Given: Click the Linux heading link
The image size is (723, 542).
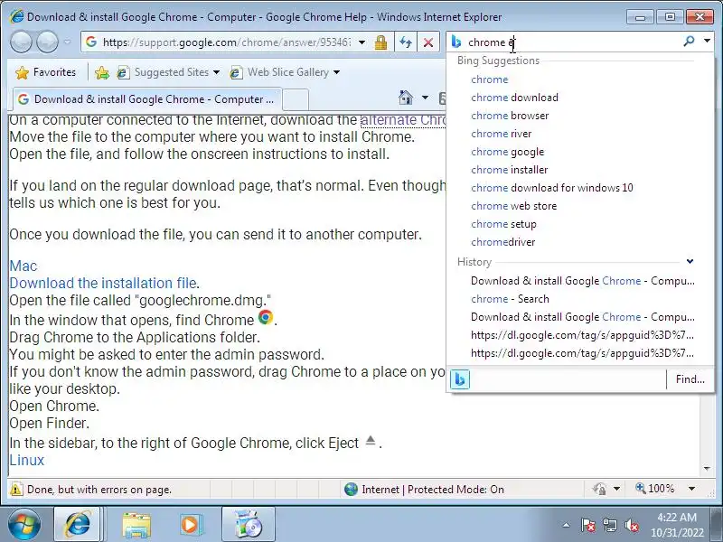Looking at the screenshot, I should tap(27, 460).
